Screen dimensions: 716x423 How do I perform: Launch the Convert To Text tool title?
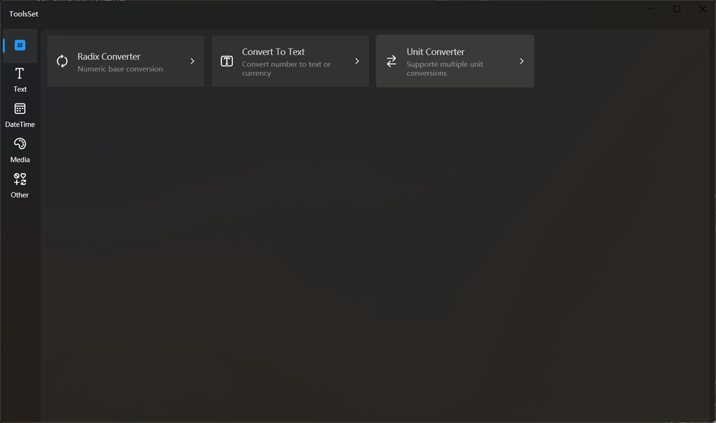(x=273, y=52)
